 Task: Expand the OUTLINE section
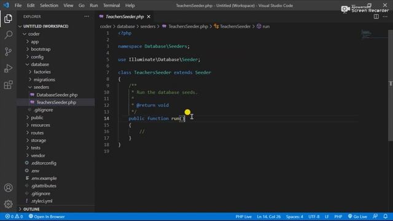tap(56, 209)
